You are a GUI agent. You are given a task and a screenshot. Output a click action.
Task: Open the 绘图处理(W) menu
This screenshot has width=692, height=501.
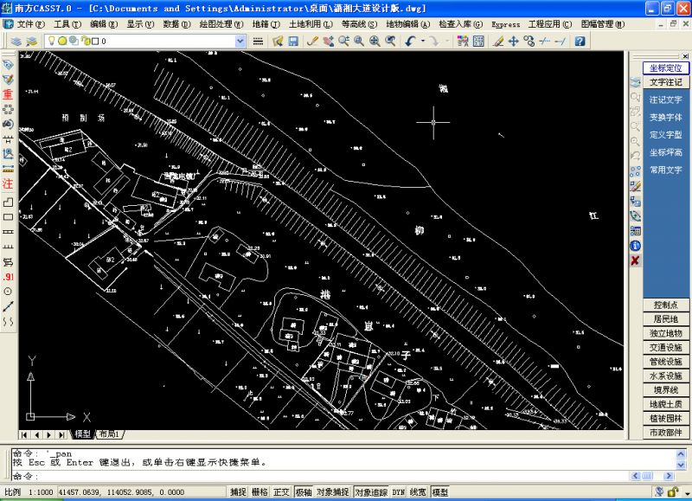point(221,24)
